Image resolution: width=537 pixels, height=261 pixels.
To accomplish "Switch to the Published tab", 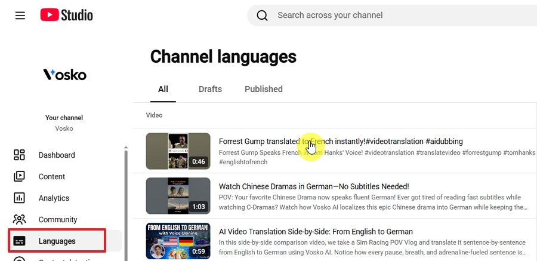I will (264, 89).
